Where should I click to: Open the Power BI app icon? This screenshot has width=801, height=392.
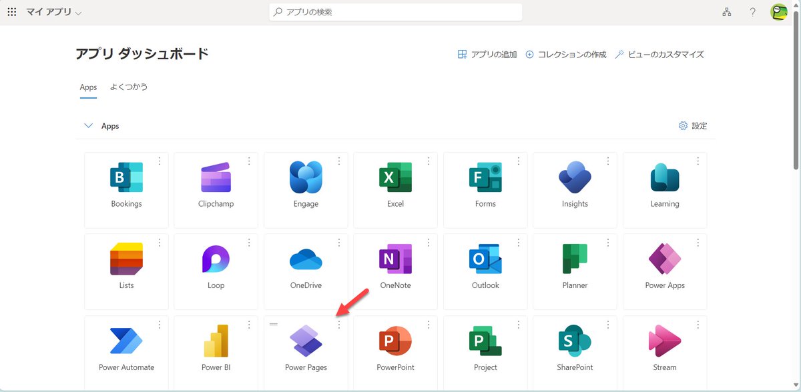tap(216, 341)
